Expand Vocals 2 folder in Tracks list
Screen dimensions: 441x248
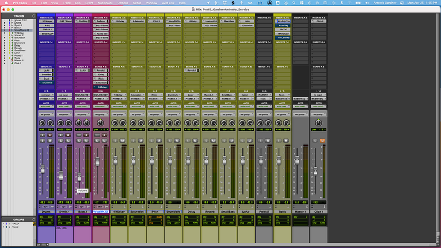pos(12,35)
